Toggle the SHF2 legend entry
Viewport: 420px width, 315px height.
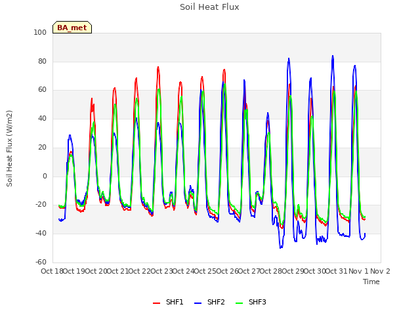(x=209, y=302)
